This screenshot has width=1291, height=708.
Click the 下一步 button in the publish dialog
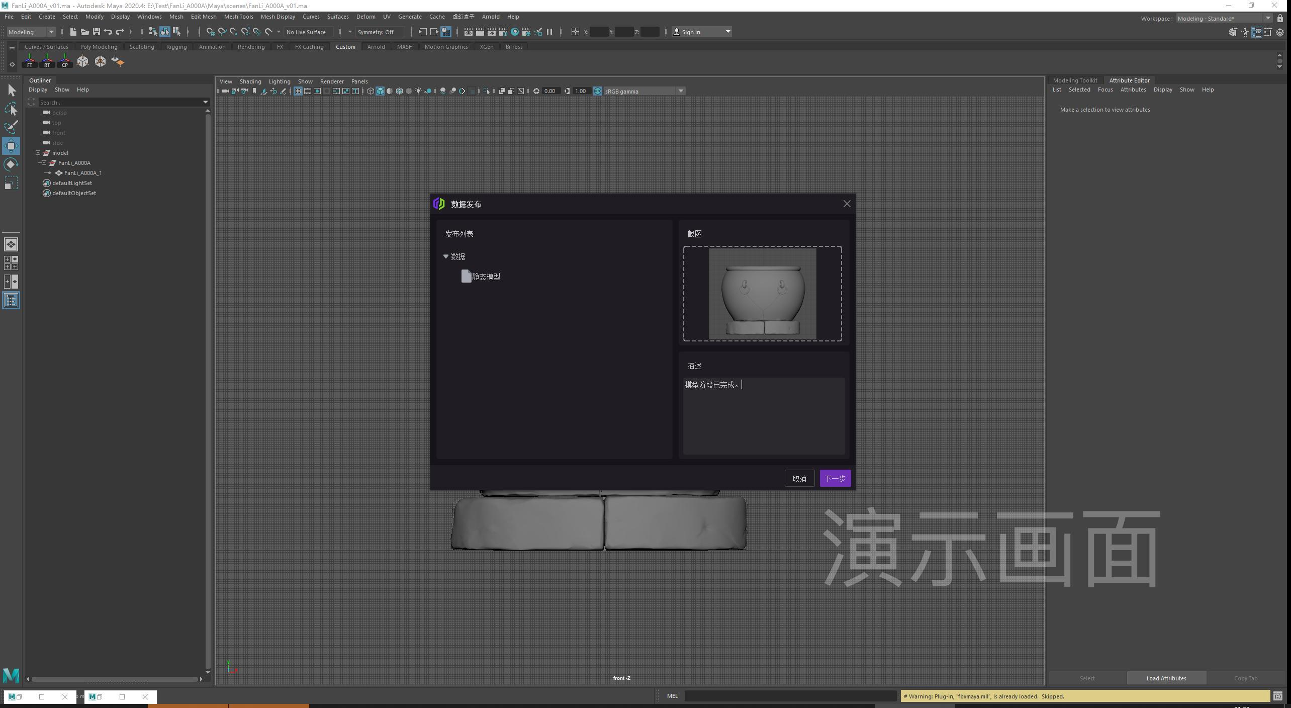(x=835, y=478)
